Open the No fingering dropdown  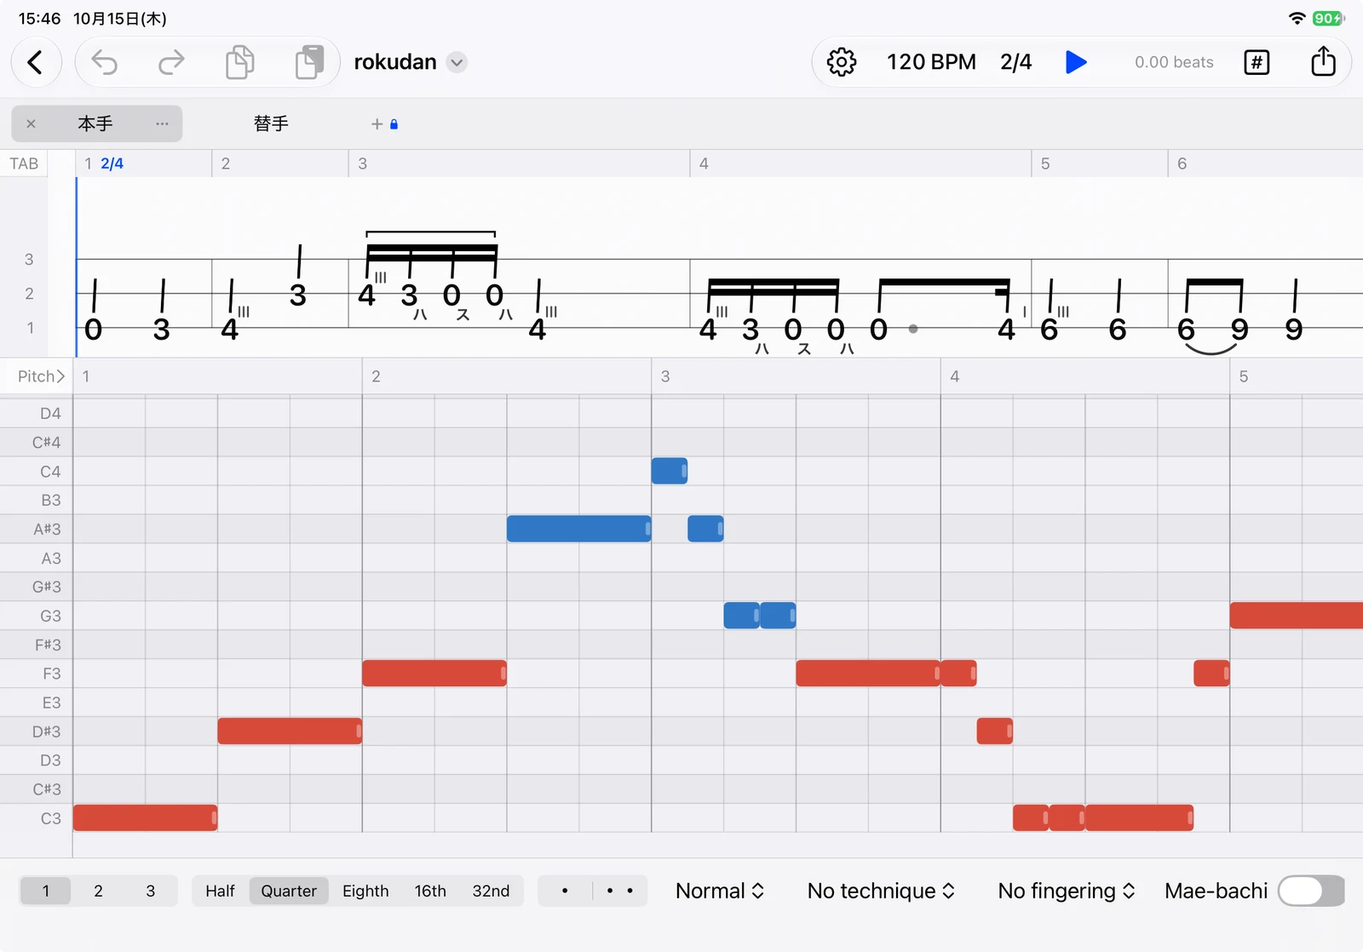point(1067,891)
